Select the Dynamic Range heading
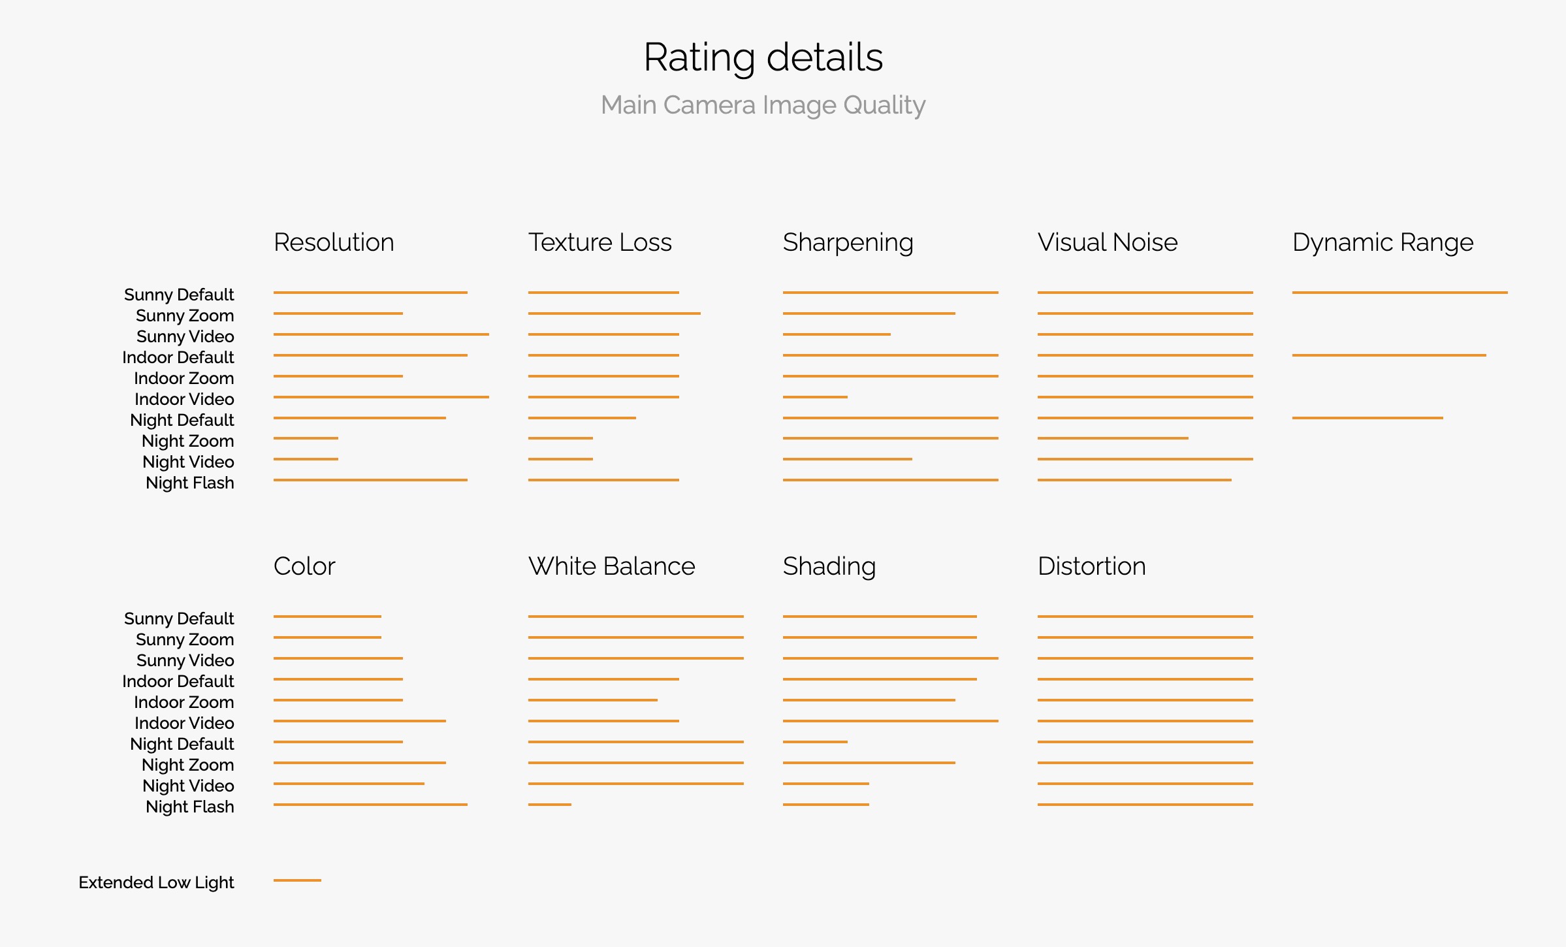1566x947 pixels. pyautogui.click(x=1382, y=242)
